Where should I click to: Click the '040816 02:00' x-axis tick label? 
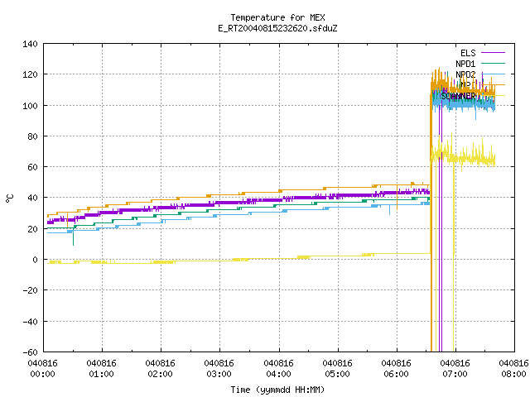tap(160, 369)
